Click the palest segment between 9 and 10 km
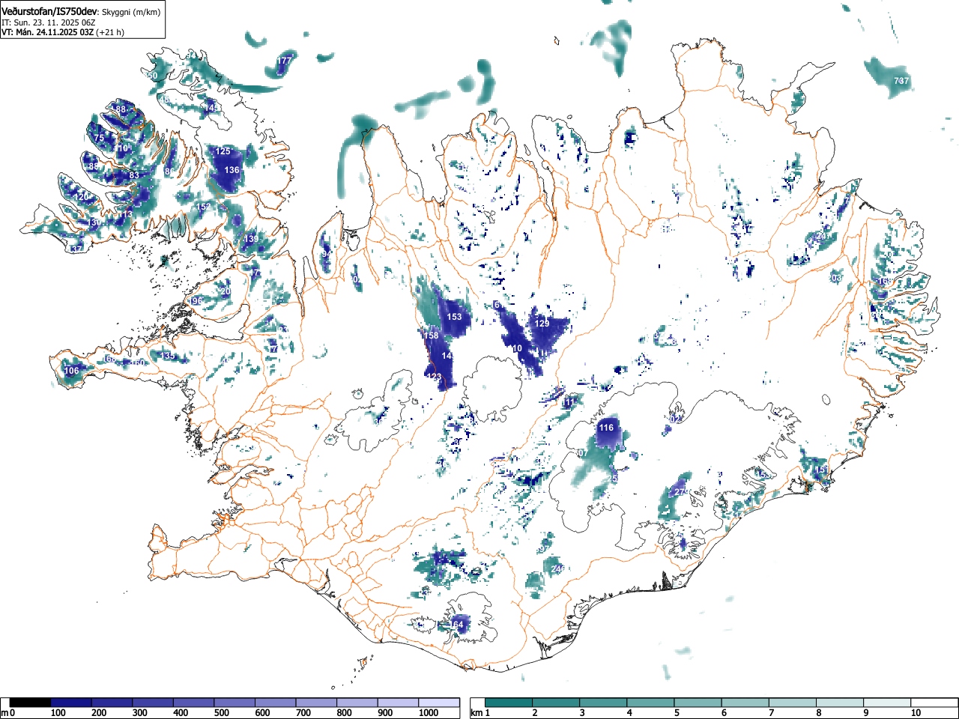 point(888,703)
